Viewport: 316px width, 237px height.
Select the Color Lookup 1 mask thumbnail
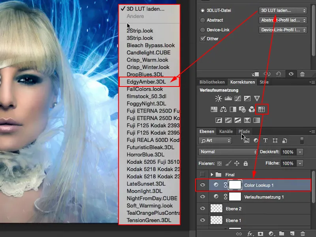(235, 185)
